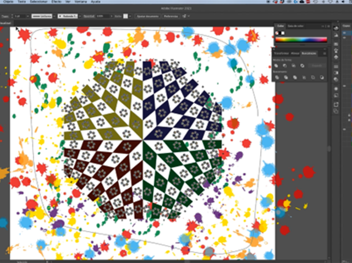Open the Color Guide dock icon
The image size is (352, 263).
(336, 35)
